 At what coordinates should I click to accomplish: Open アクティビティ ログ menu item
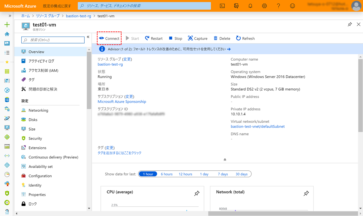[50, 61]
